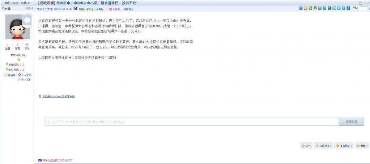
Task: Click the quick reply text input field
Action: click(192, 122)
